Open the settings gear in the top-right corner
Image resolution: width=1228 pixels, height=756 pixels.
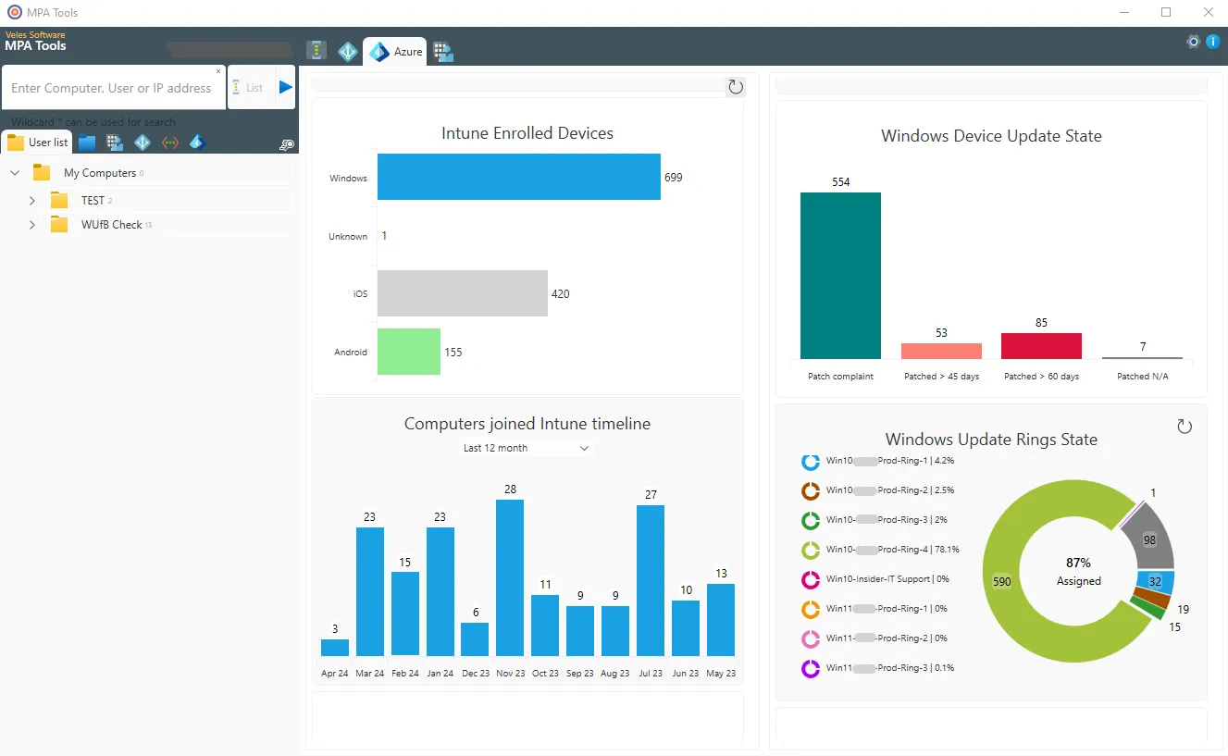(1193, 41)
